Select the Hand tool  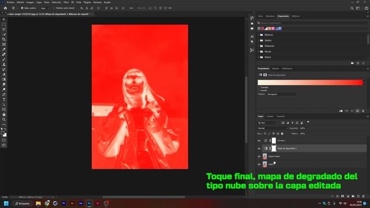coord(4,114)
